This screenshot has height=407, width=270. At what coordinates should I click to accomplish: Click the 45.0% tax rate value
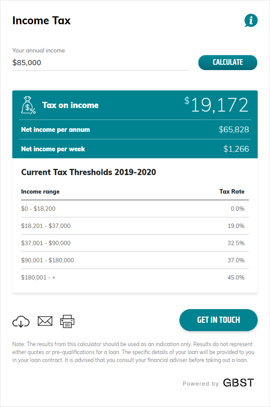click(x=238, y=277)
